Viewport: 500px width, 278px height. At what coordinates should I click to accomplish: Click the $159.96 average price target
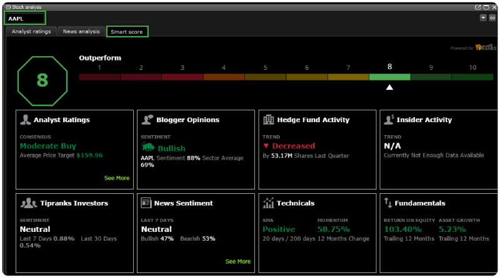[89, 155]
